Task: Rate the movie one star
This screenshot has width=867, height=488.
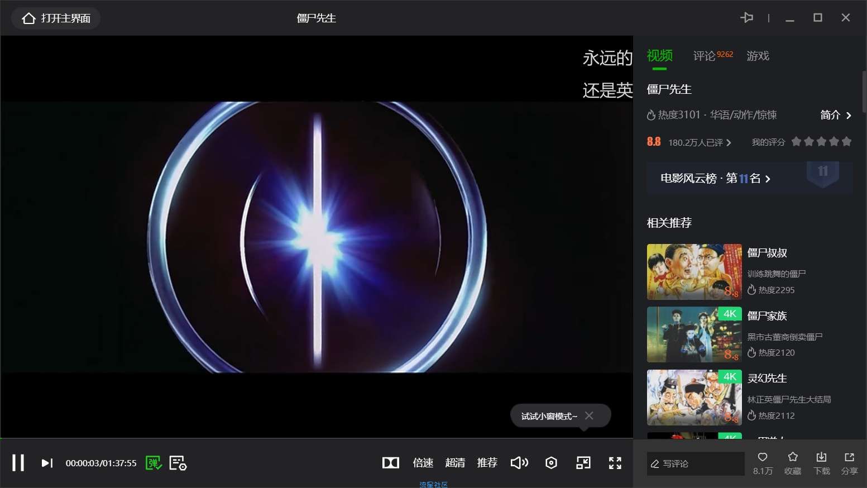Action: [x=797, y=142]
